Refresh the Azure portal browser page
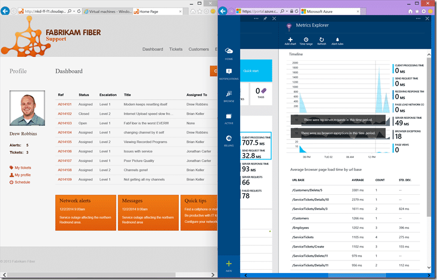Screen dimensions: 437x280 (297, 11)
